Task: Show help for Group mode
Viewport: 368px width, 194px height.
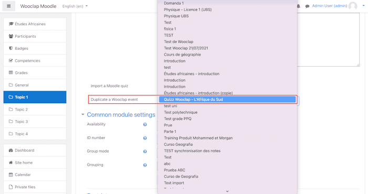Action: click(145, 152)
